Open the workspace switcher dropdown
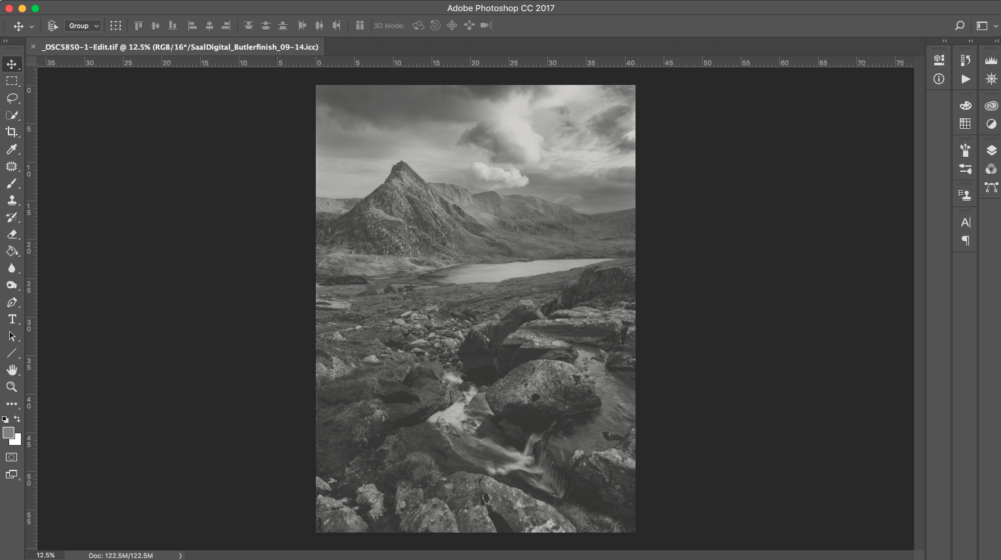 click(987, 26)
